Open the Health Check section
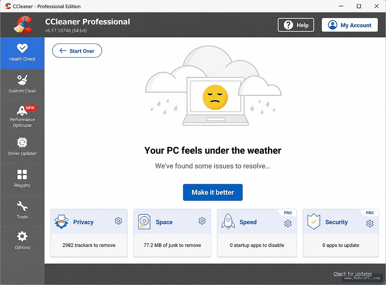The height and width of the screenshot is (285, 386). point(22,53)
